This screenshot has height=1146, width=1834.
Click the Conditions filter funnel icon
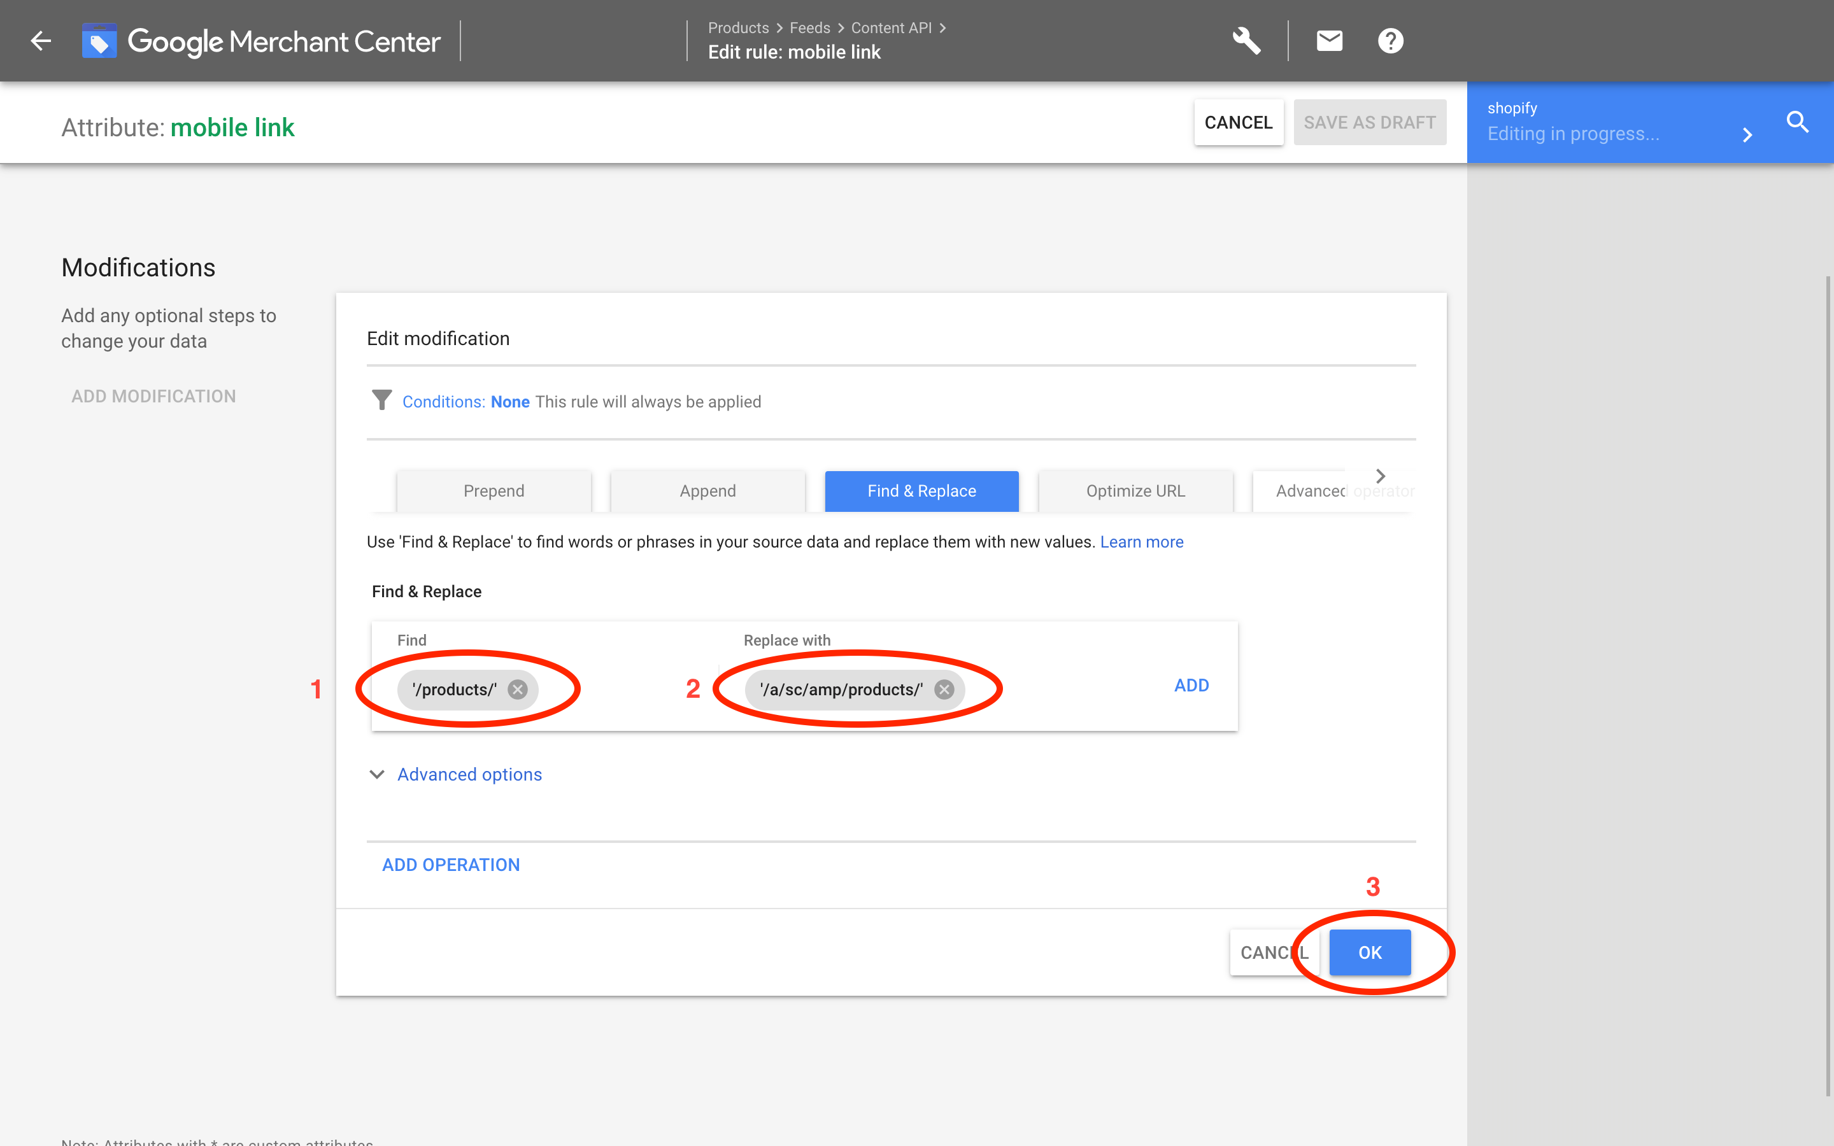[x=382, y=400]
